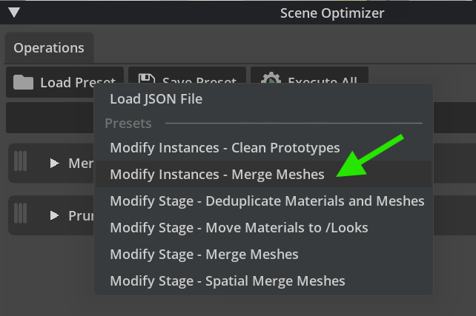Select Modify Stage - Merge Meshes preset
This screenshot has width=476, height=316.
[204, 254]
